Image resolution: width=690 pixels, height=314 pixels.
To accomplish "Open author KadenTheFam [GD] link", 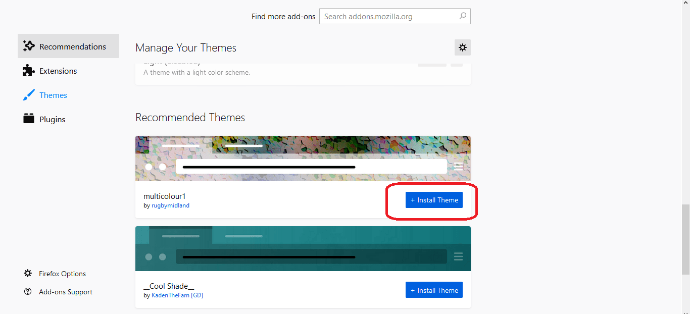I will coord(177,295).
